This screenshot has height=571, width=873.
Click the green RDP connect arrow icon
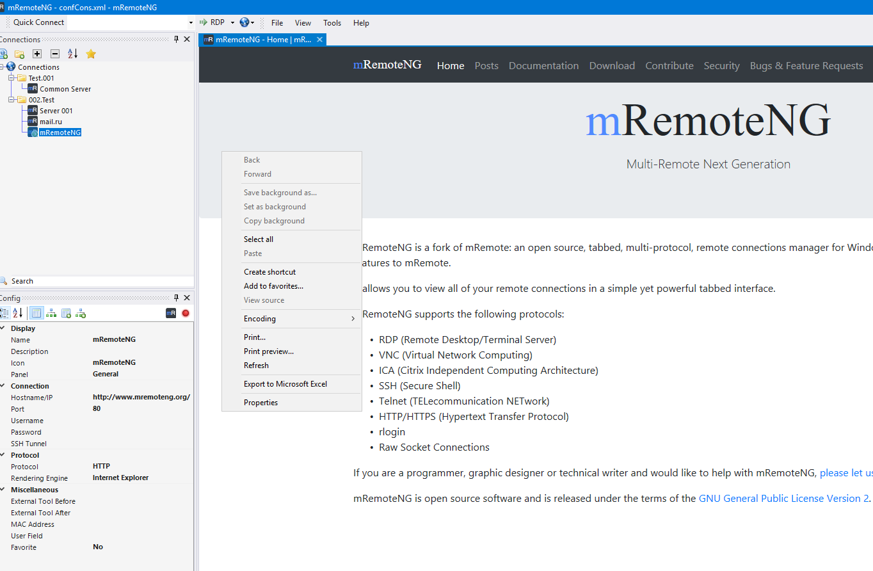point(204,22)
